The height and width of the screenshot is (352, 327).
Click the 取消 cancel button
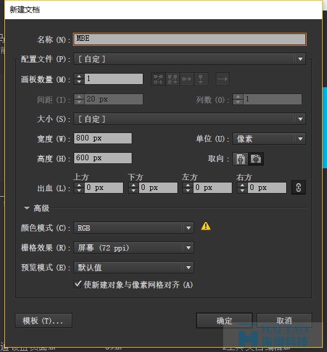(284, 320)
